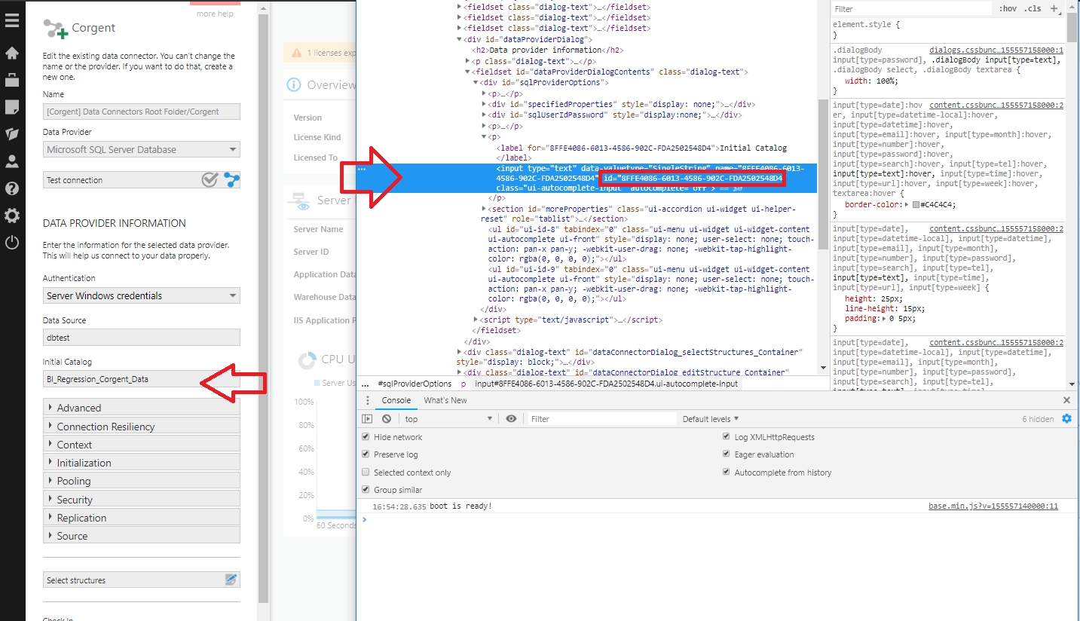Open the hamburger main menu
1080x621 pixels.
point(11,20)
